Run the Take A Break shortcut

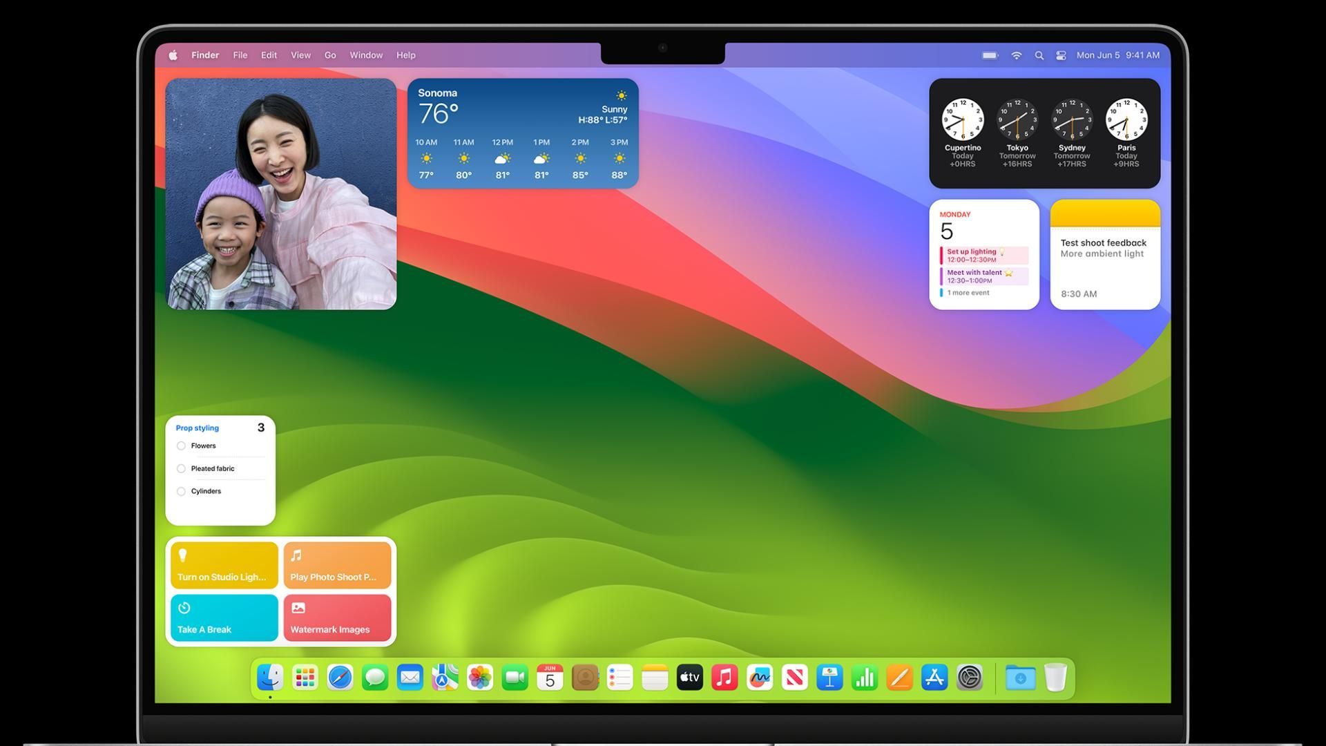tap(224, 618)
